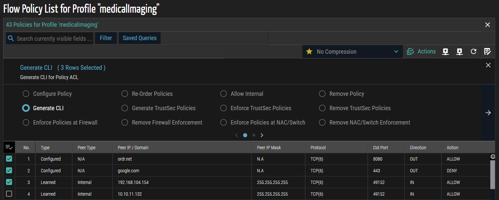Open the Actions menu
499x200 pixels.
(x=421, y=51)
